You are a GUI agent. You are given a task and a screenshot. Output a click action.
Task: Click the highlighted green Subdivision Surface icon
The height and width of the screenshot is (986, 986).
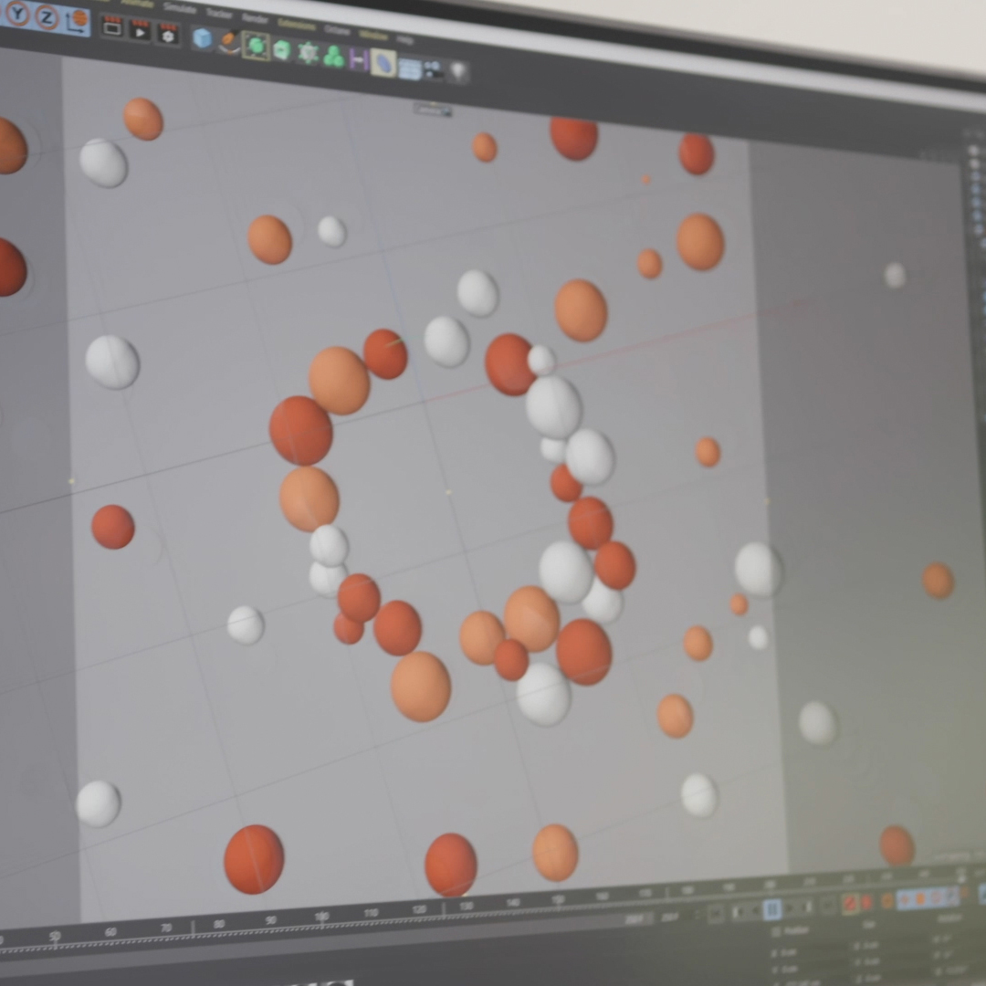click(x=256, y=46)
